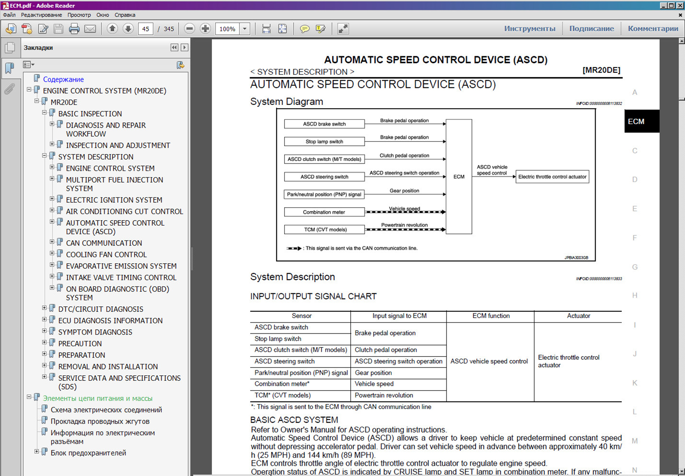Click the Print file toolbar icon

pos(74,29)
